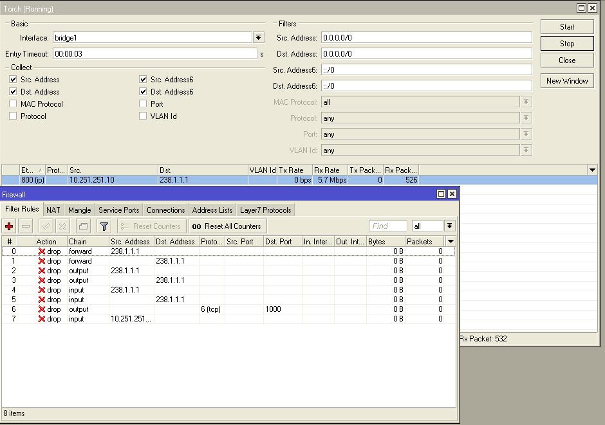605x425 pixels.
Task: Click the remove rule minus icon
Action: point(26,226)
